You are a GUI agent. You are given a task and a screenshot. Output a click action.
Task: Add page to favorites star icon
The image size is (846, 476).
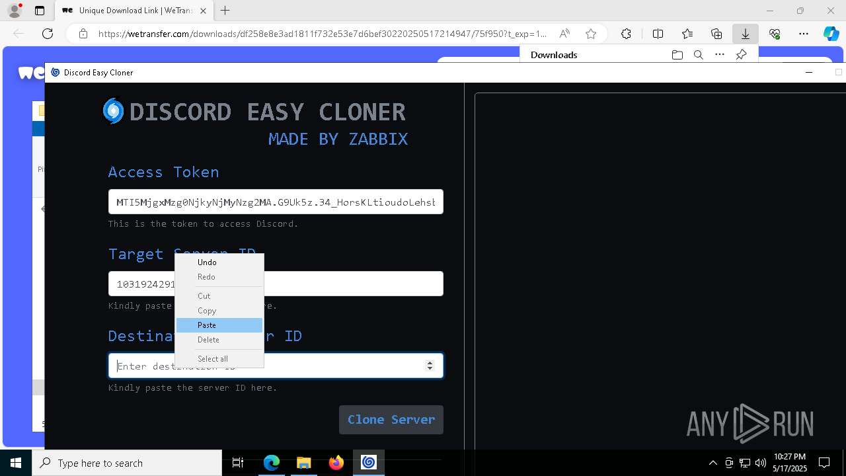pos(591,34)
